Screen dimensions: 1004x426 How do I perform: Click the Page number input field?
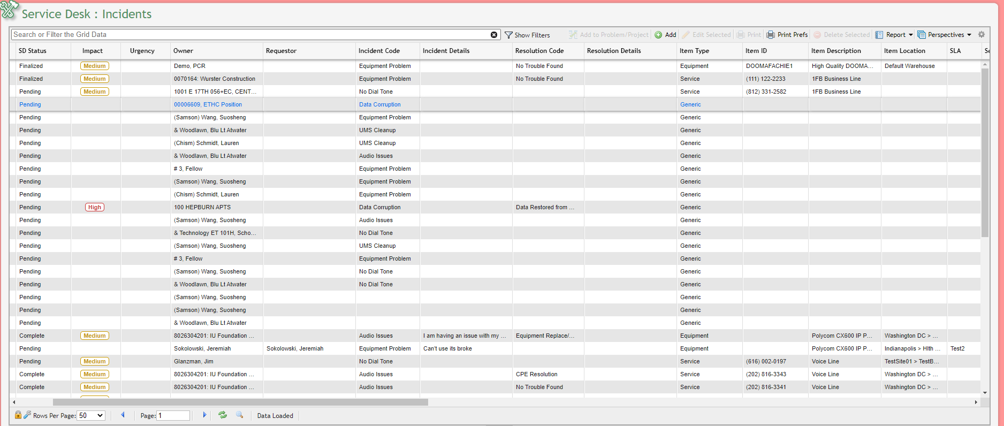pos(173,415)
